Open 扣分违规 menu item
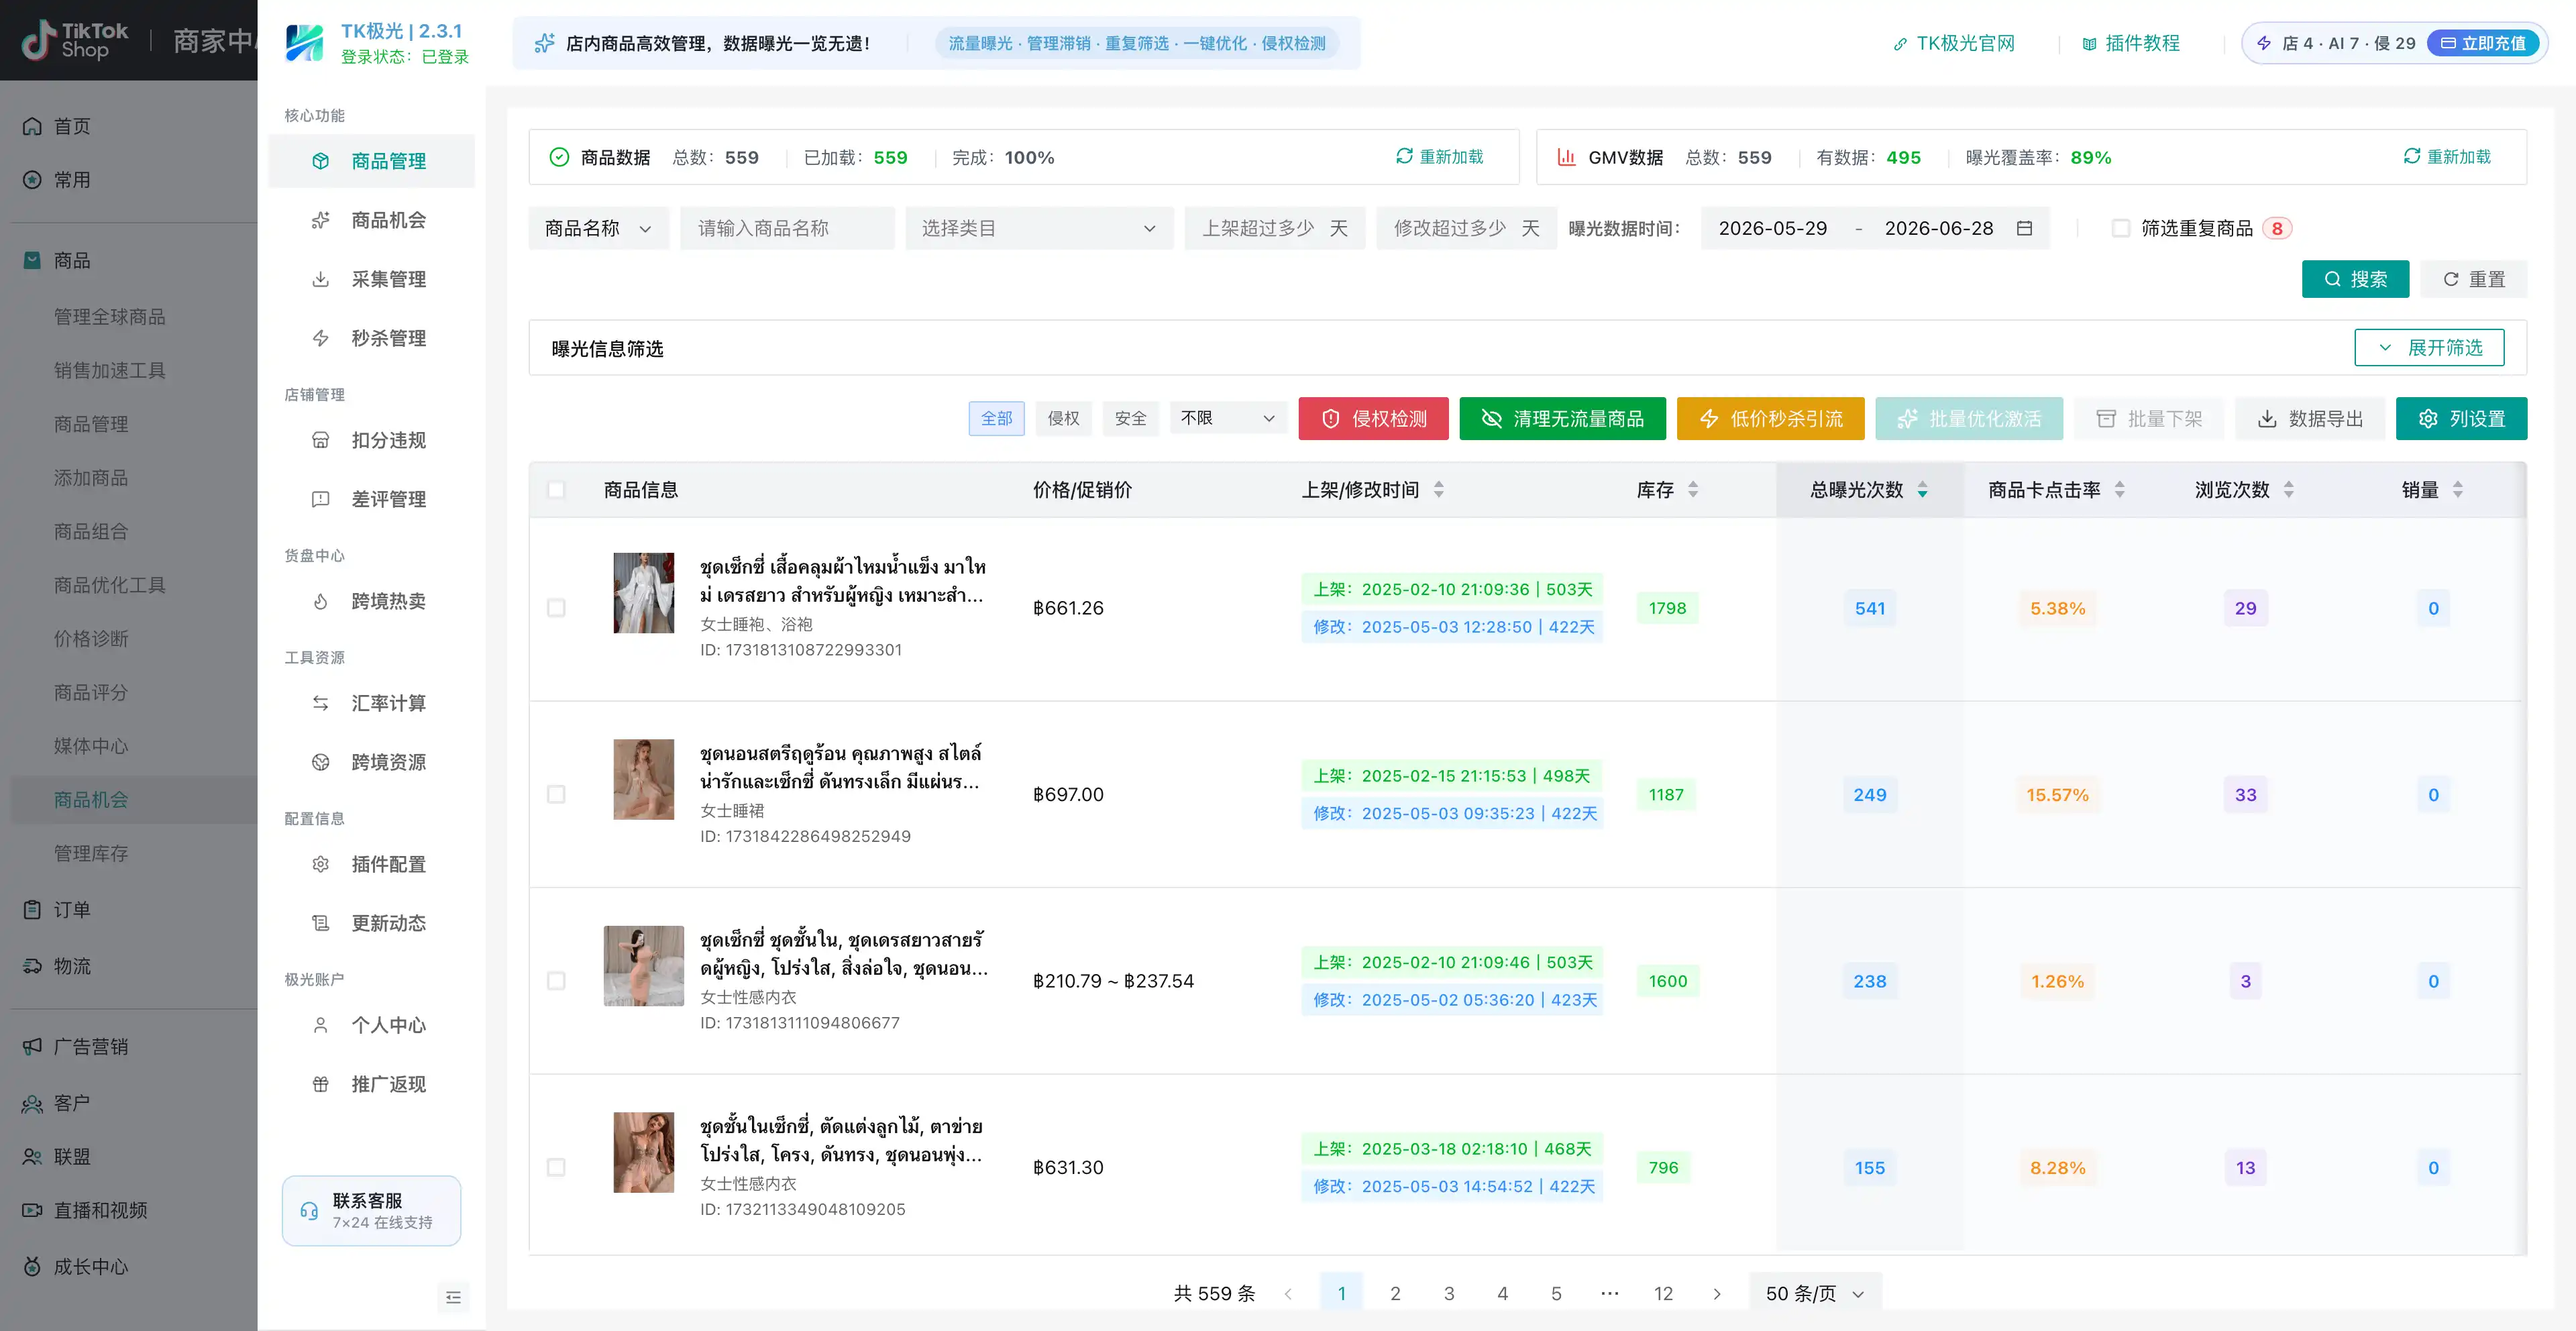The width and height of the screenshot is (2576, 1331). [x=371, y=440]
